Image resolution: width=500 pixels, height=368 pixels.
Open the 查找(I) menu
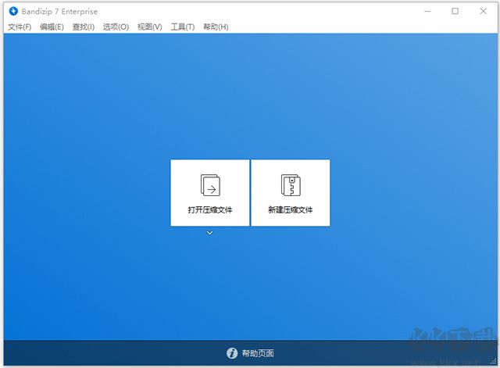point(83,27)
